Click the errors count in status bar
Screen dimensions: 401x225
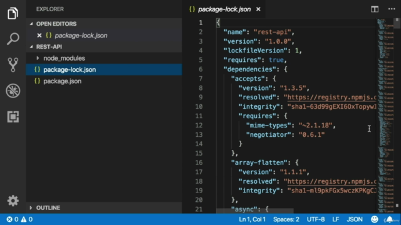(13, 219)
